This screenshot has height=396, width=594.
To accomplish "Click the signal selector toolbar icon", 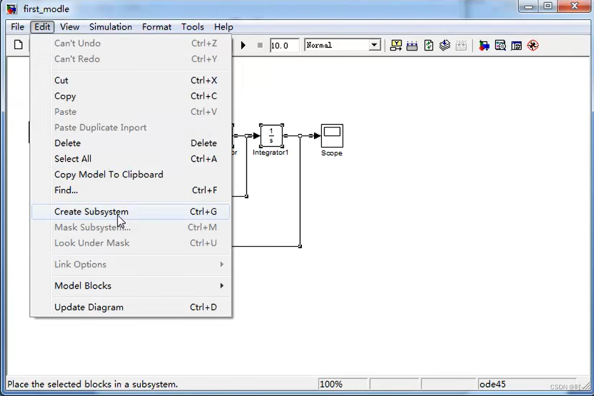I will (396, 45).
